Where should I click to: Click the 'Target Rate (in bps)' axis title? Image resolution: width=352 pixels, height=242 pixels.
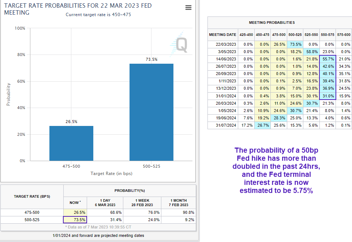click(x=111, y=174)
